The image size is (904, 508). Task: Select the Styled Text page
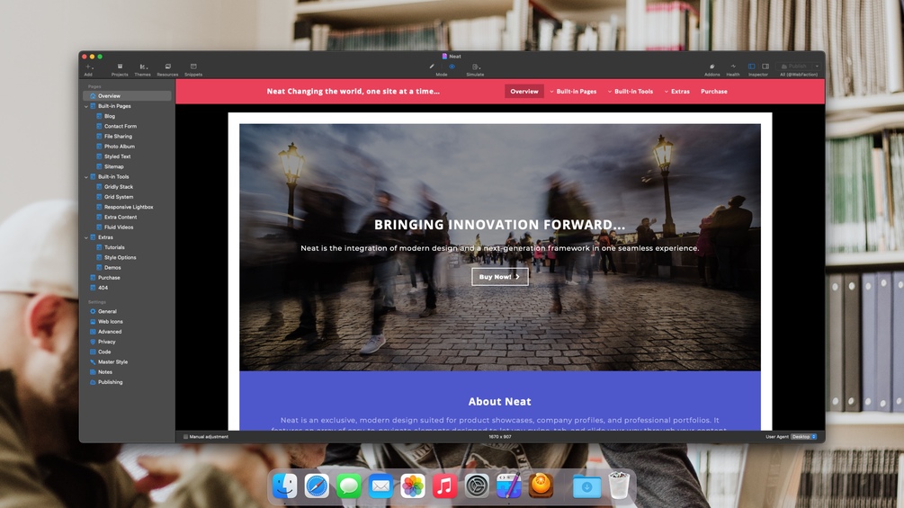tap(117, 156)
